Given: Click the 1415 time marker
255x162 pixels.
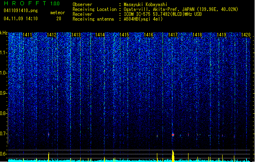Looking at the screenshot, I should [124, 35].
